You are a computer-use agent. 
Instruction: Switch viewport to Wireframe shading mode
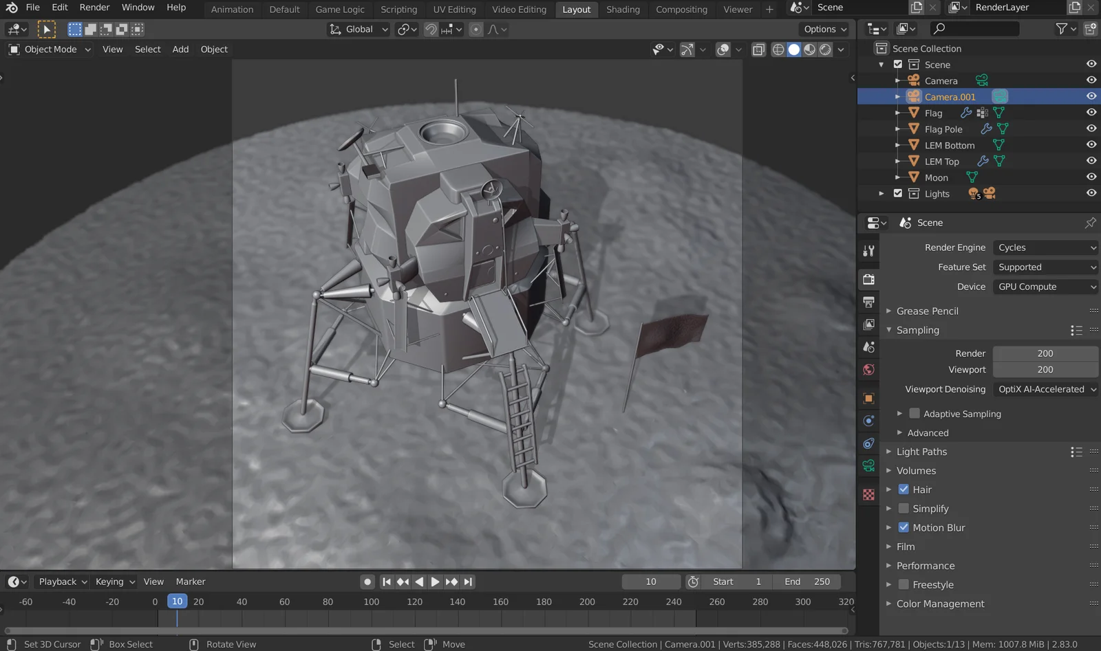tap(778, 49)
